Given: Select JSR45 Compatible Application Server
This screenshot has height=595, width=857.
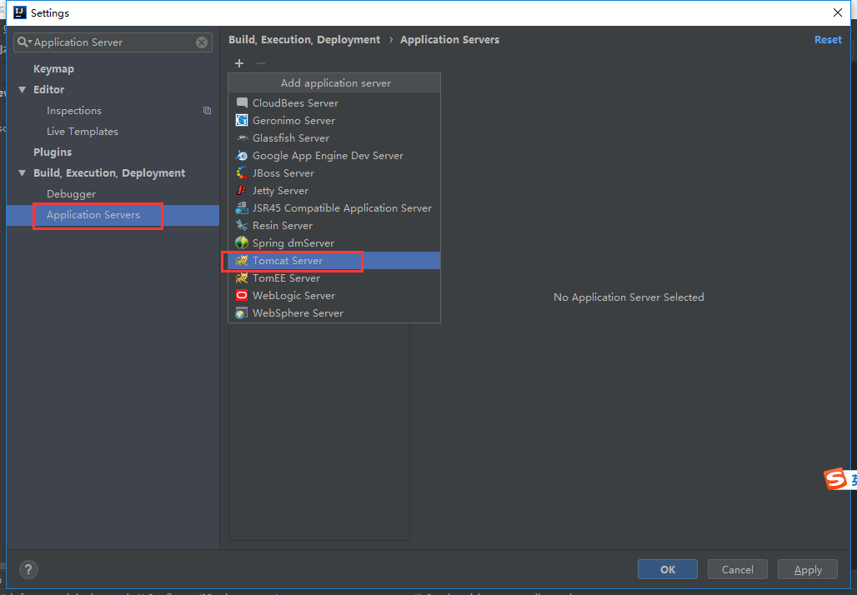Looking at the screenshot, I should coord(334,207).
